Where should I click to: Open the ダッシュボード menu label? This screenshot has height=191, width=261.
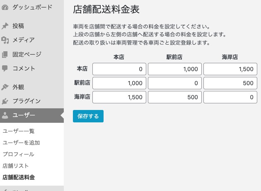click(32, 7)
